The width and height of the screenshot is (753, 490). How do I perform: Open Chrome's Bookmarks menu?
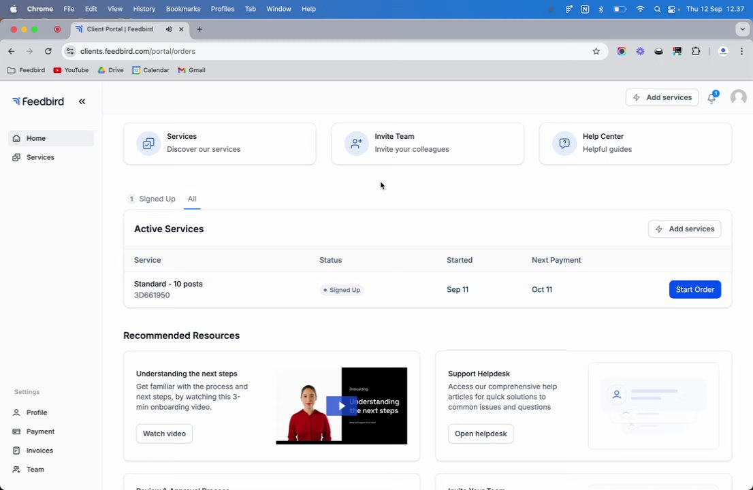[183, 9]
